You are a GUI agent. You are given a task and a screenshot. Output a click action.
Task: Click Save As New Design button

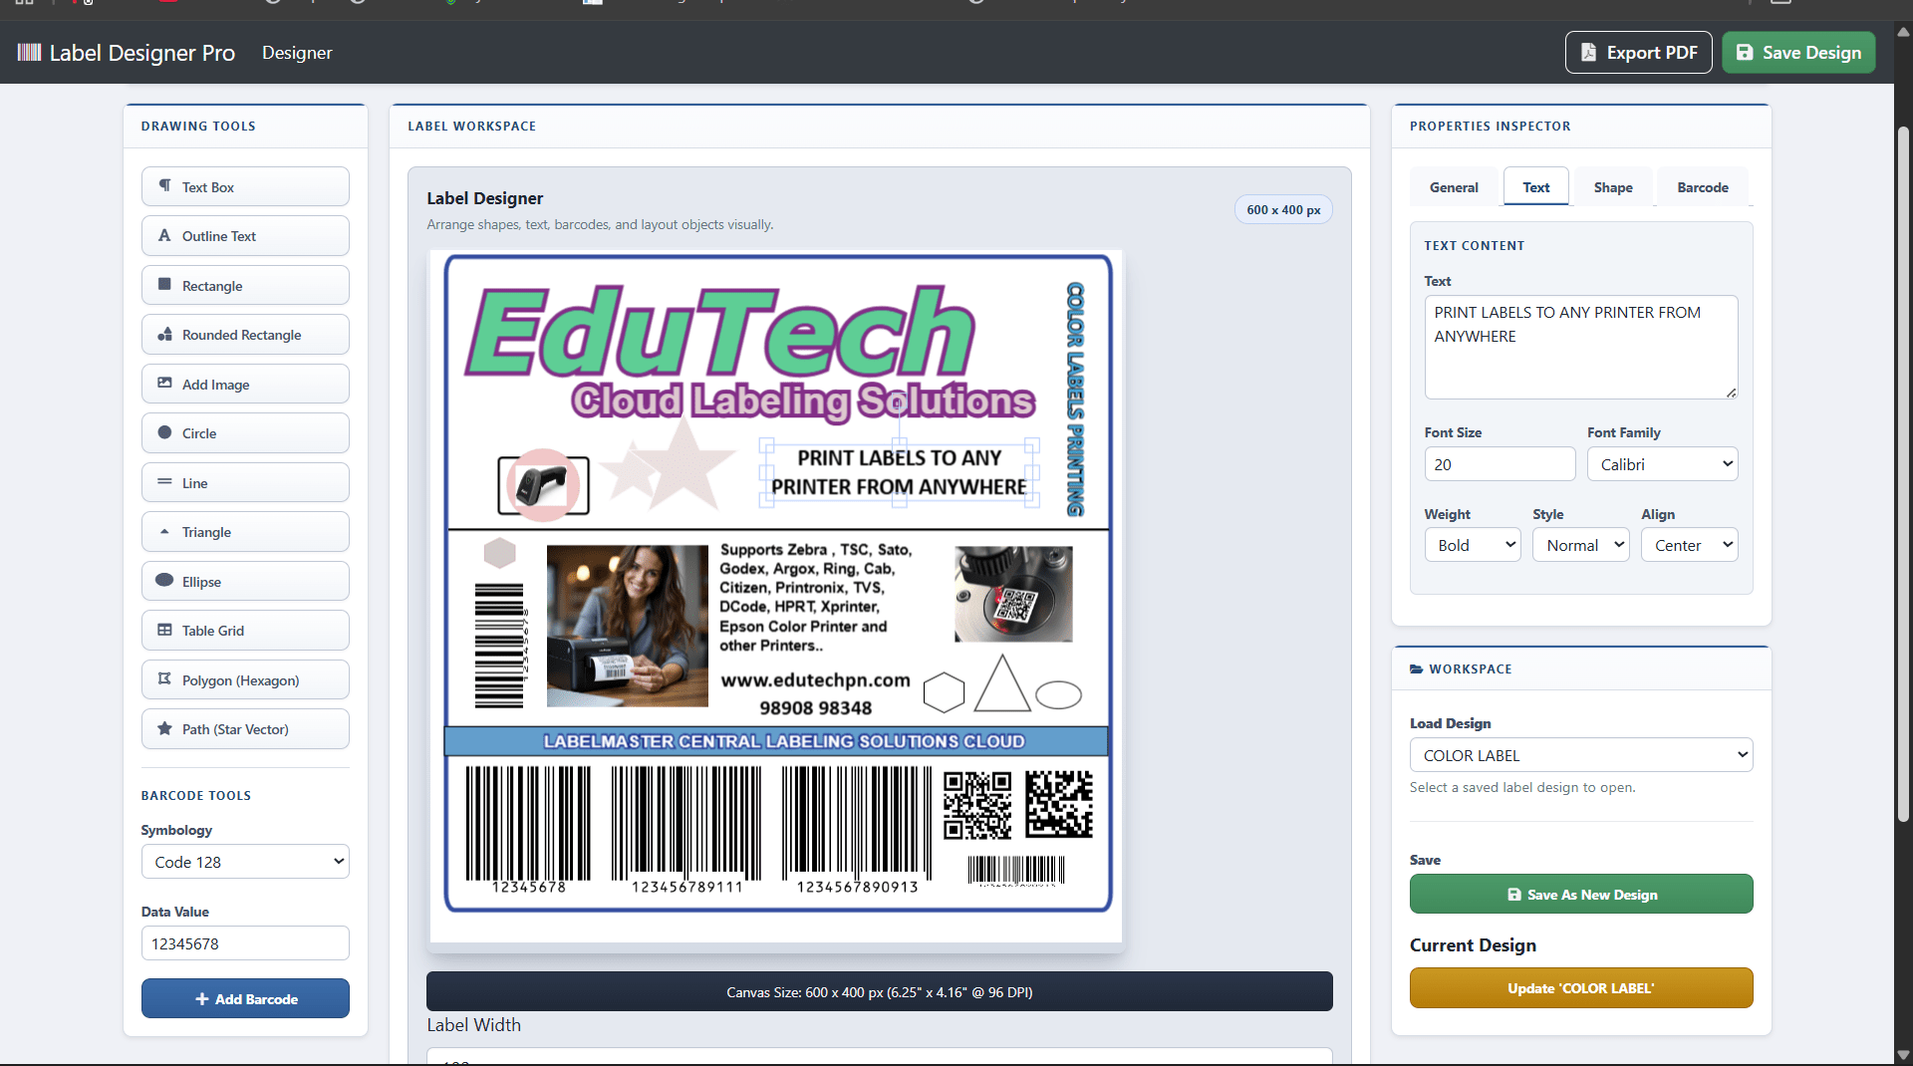click(x=1581, y=894)
